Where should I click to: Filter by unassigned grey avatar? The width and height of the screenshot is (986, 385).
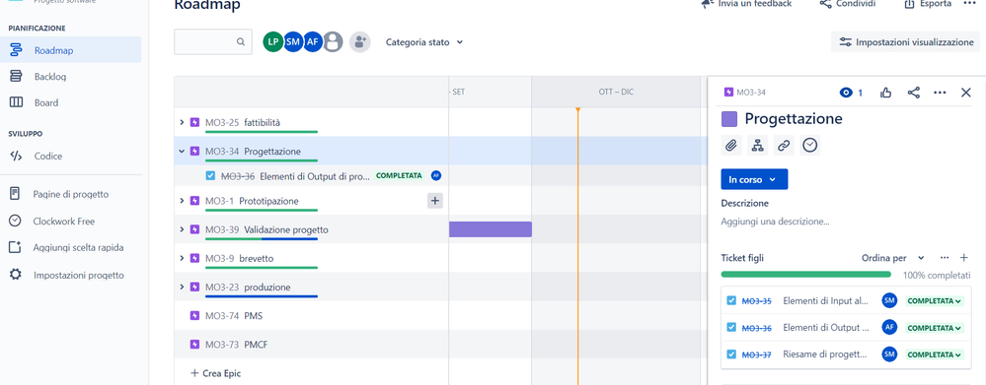(333, 42)
